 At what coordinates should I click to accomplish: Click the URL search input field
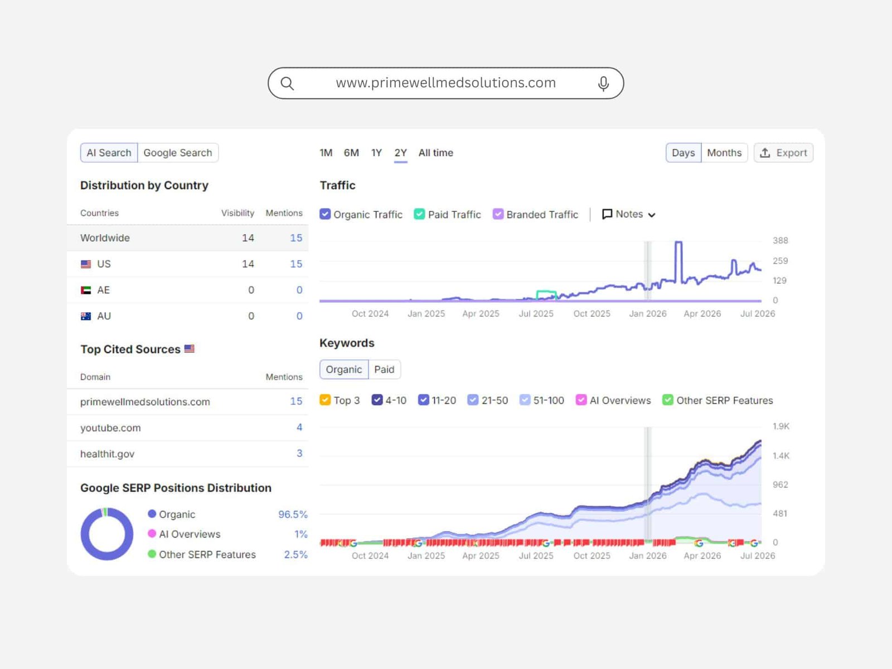pos(445,83)
